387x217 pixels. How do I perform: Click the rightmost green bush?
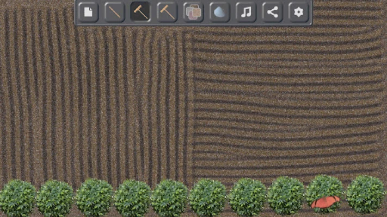[365, 194]
